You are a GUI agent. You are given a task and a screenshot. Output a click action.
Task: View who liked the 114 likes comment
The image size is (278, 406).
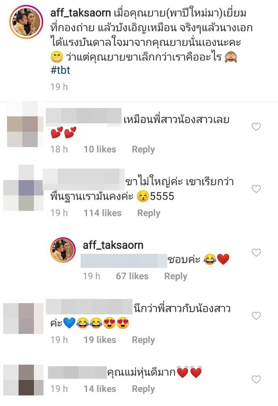[103, 213]
